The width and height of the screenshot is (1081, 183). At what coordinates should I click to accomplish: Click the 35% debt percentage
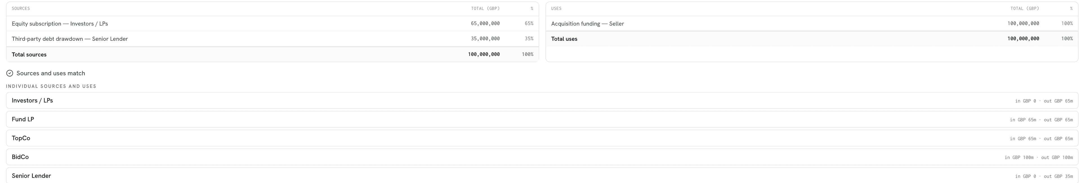pos(529,38)
